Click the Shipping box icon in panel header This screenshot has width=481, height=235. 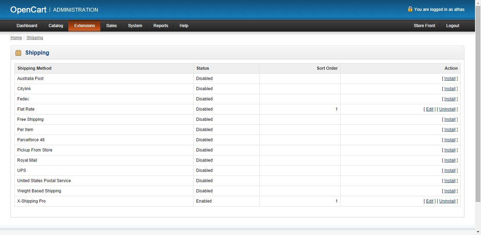(x=18, y=53)
